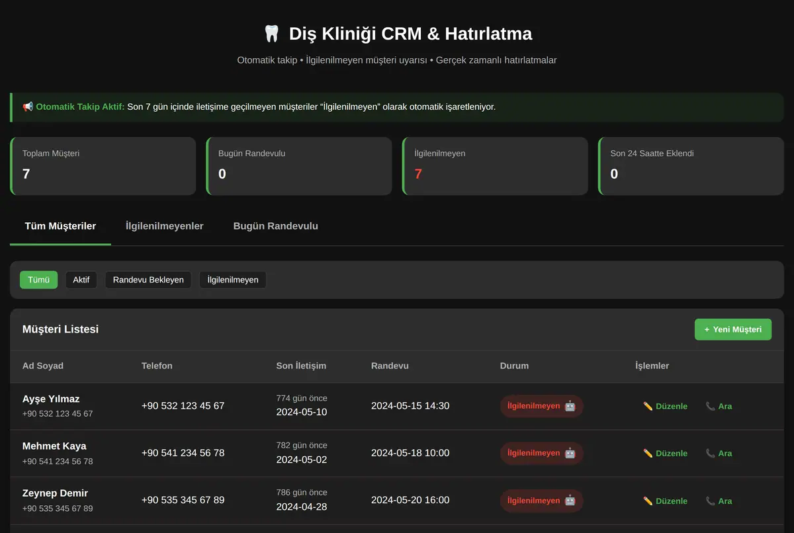
Task: Click the Son İletişim column header
Action: pyautogui.click(x=301, y=366)
